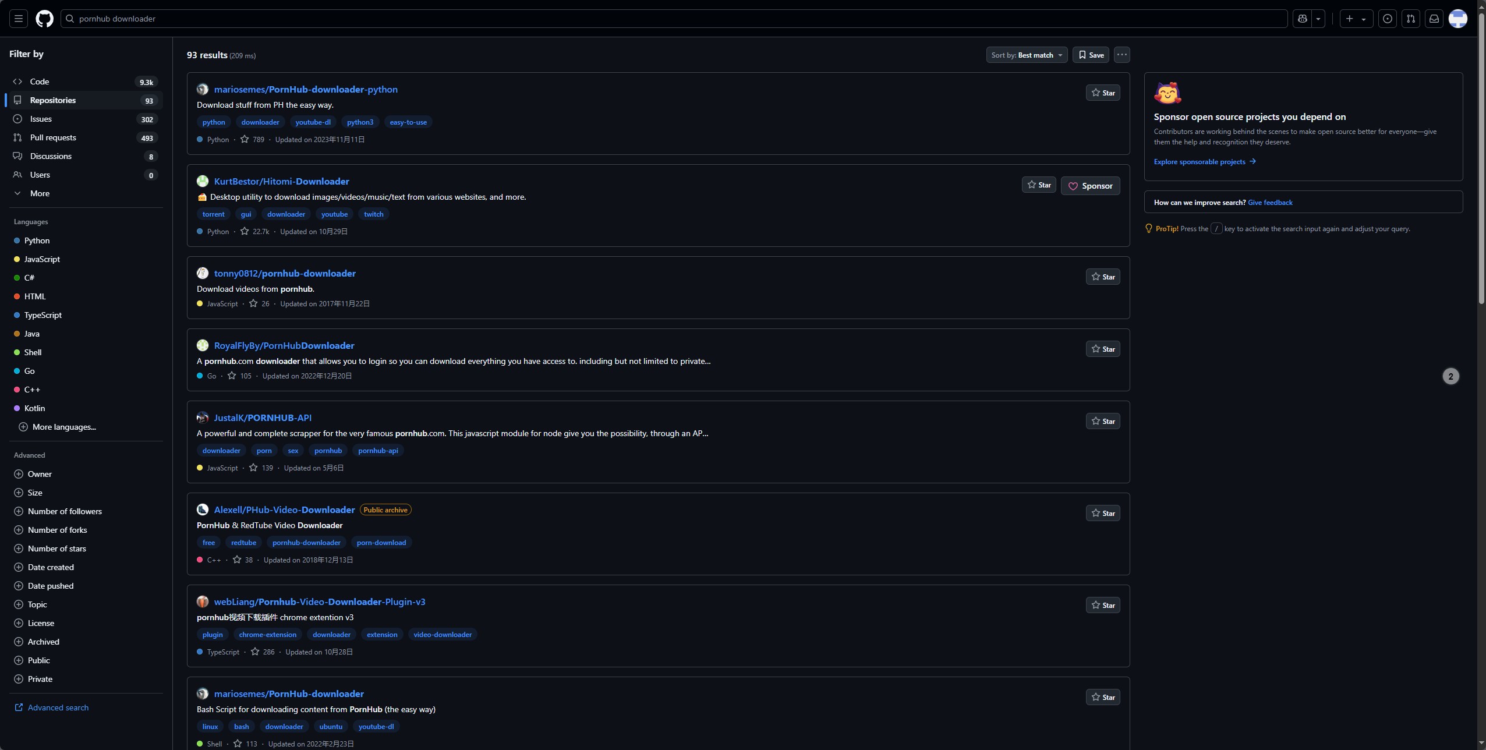Open webLiang/Pornhub-Video-Downloader-Plugin-v3 repository link

(320, 602)
